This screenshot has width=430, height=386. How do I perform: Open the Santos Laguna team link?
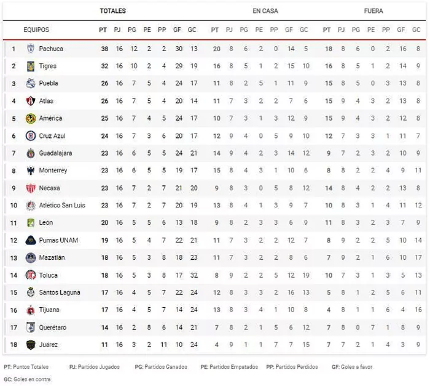tap(60, 292)
